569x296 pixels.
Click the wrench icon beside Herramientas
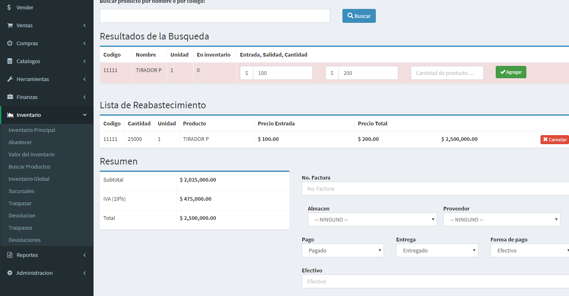point(10,79)
